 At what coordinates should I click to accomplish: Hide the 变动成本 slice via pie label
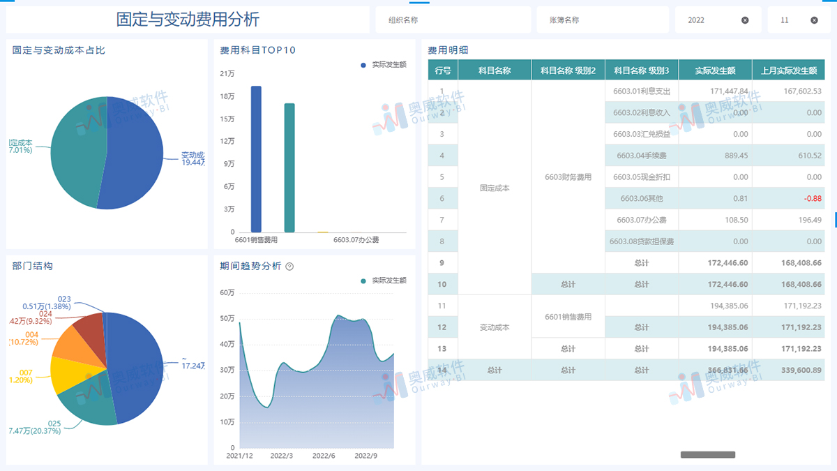click(192, 155)
